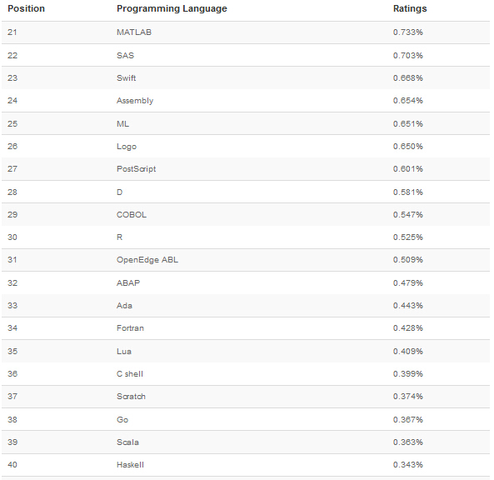Viewport: 494px width, 480px height.
Task: Click the Position column header
Action: pos(26,8)
